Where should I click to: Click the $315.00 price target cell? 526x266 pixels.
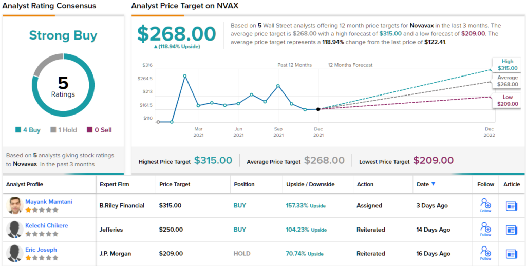(x=170, y=205)
